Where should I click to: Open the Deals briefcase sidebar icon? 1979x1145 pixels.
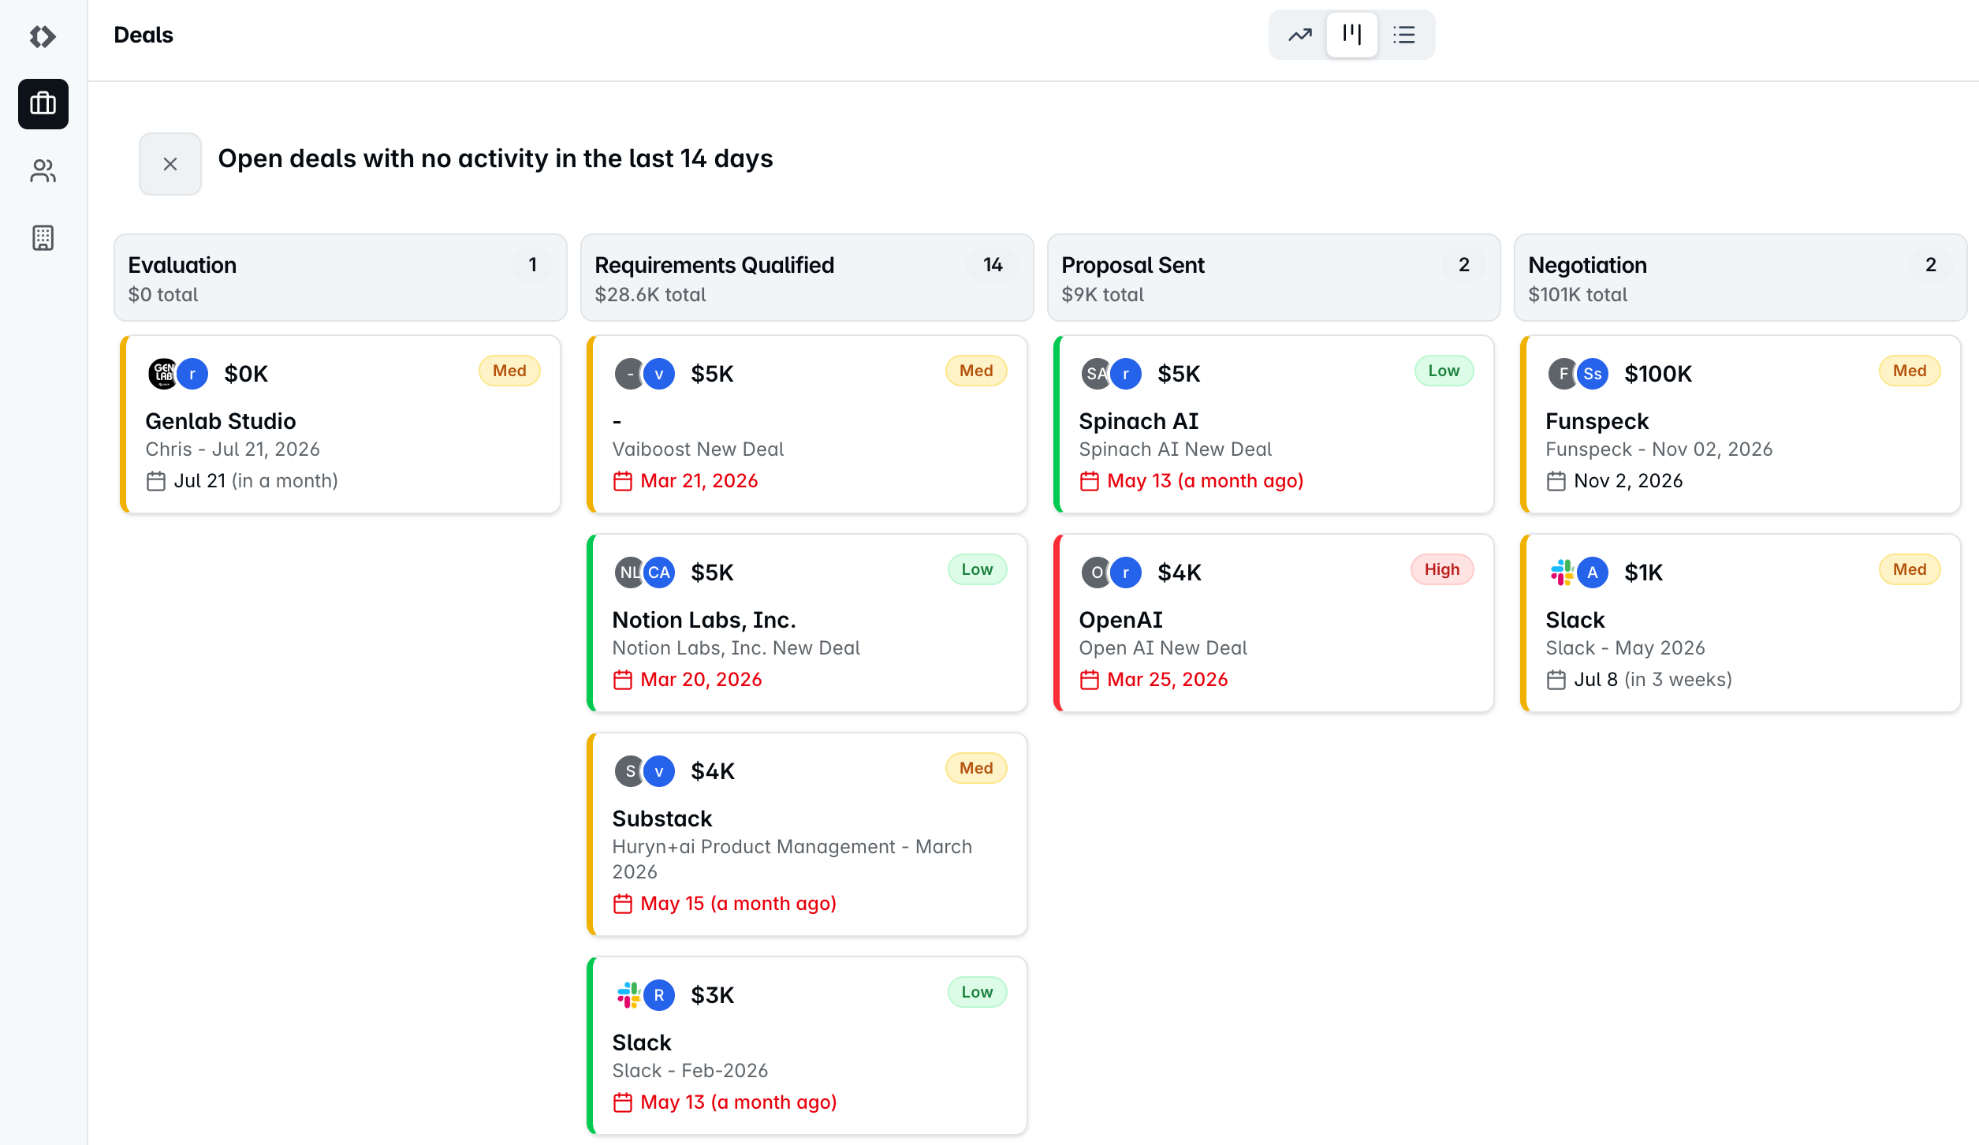(x=43, y=104)
